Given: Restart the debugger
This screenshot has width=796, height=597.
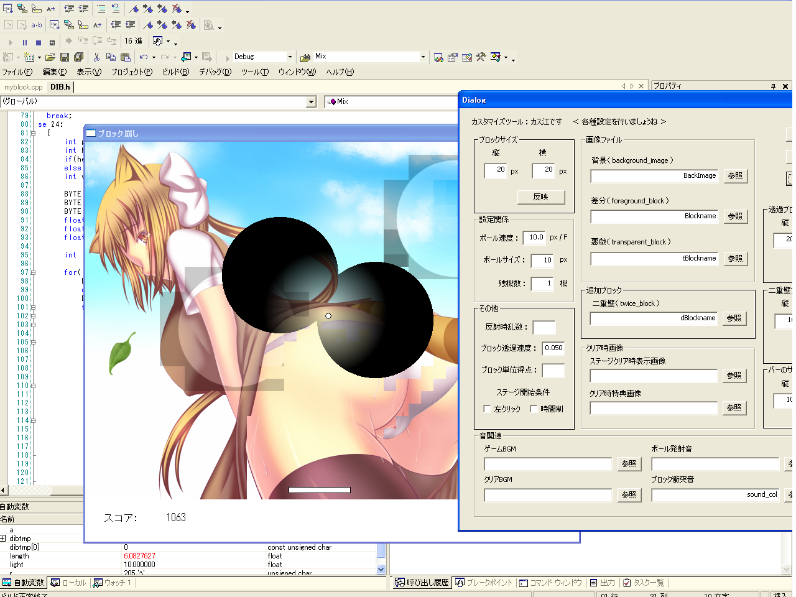Looking at the screenshot, I should point(52,42).
